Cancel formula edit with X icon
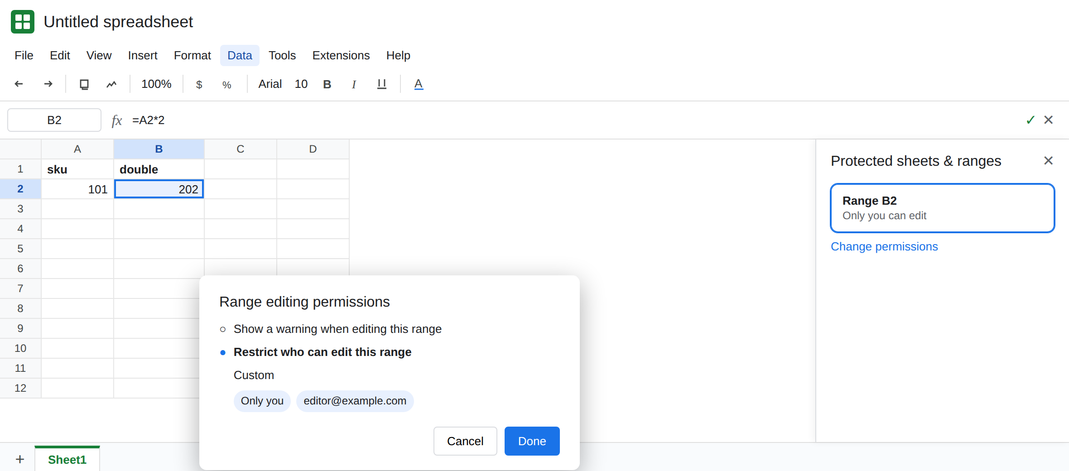 1049,120
